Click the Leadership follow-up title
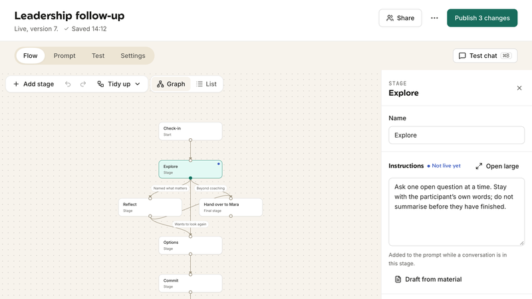Viewport: 532px width, 299px height. (69, 15)
